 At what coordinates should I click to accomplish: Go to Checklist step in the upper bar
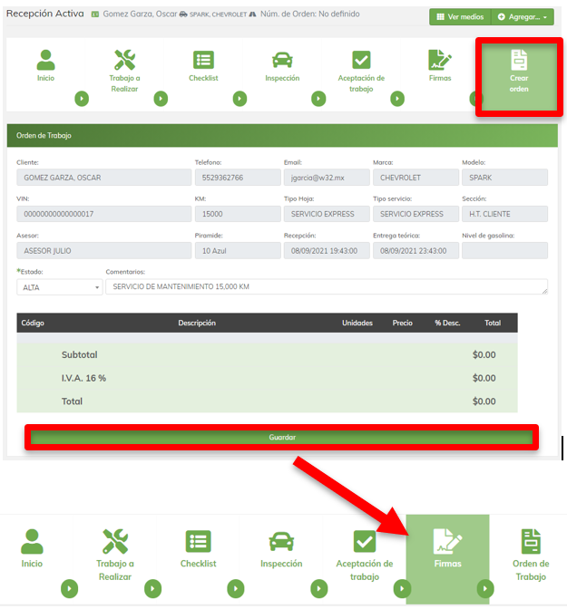click(203, 61)
